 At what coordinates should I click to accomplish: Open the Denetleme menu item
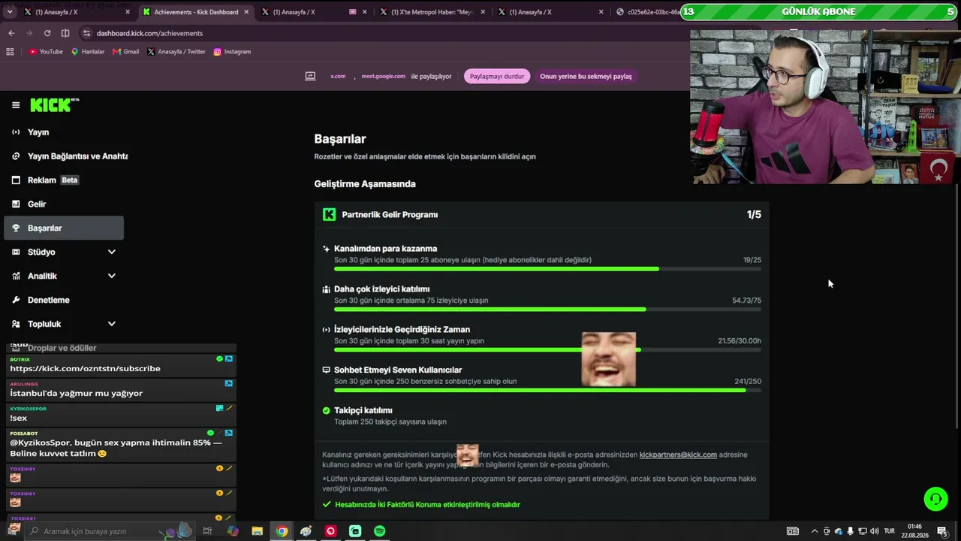point(64,300)
